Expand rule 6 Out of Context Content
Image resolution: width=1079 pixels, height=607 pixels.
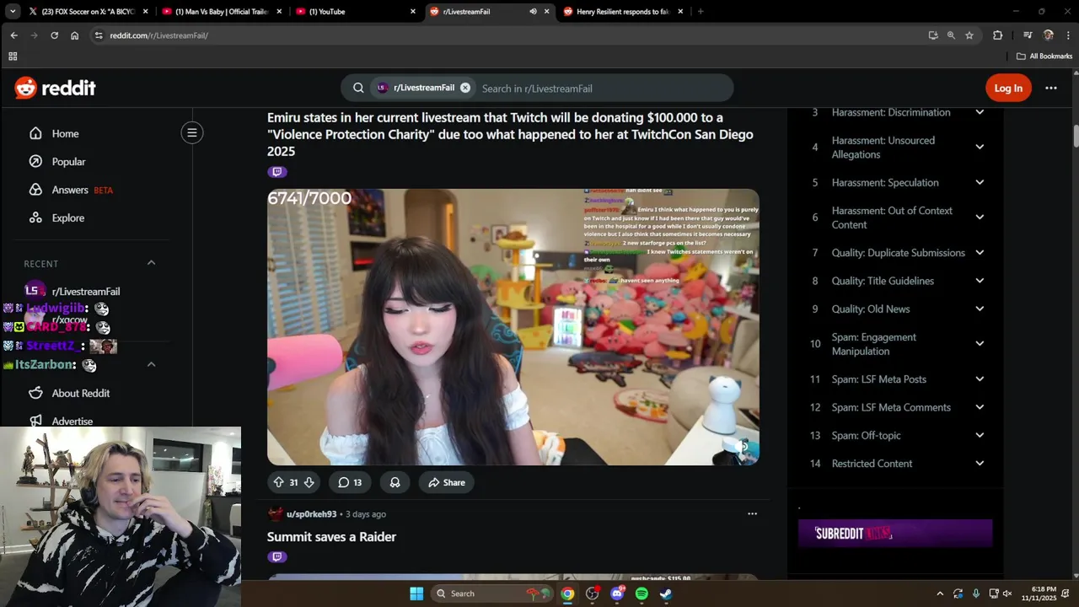coord(980,218)
